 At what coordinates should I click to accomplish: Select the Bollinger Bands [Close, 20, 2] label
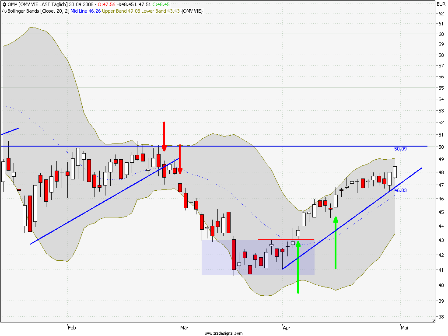[38, 11]
